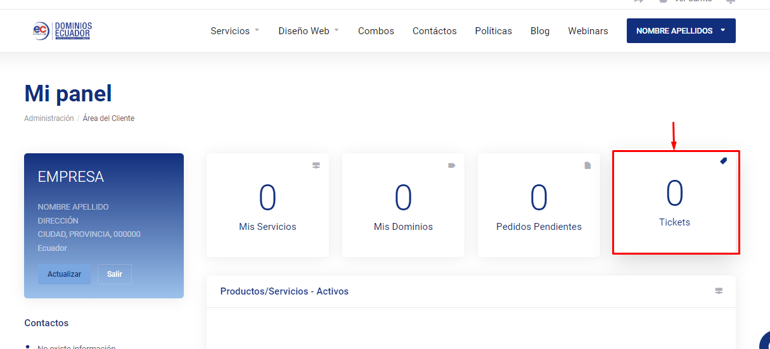Expand the Diseño Web menu
This screenshot has height=349, width=770.
(309, 30)
